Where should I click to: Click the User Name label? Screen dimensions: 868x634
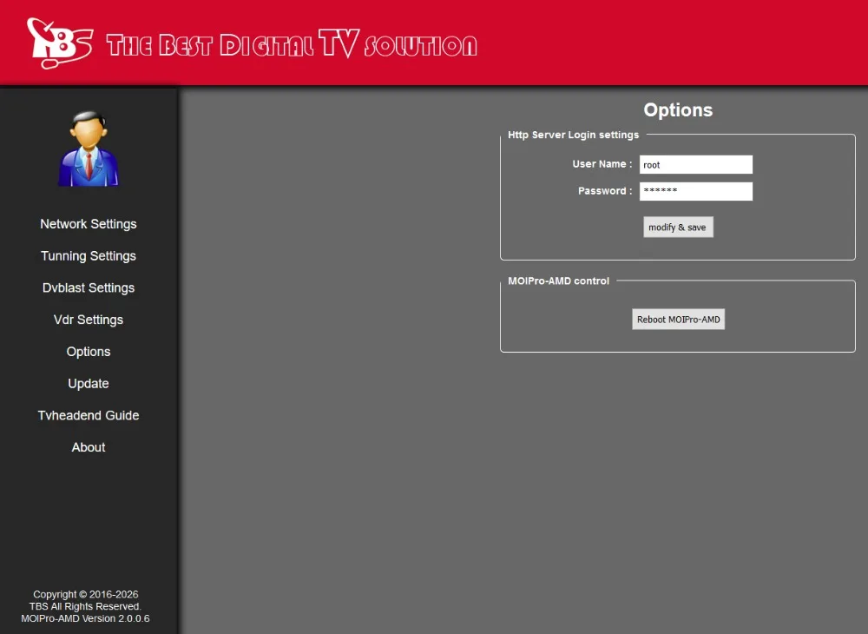pyautogui.click(x=602, y=164)
